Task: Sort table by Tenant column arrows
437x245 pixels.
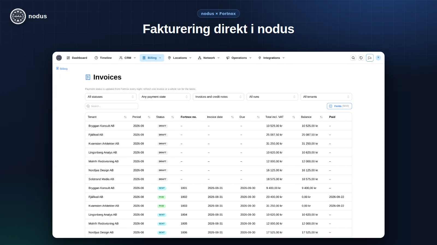Action: 125,117
